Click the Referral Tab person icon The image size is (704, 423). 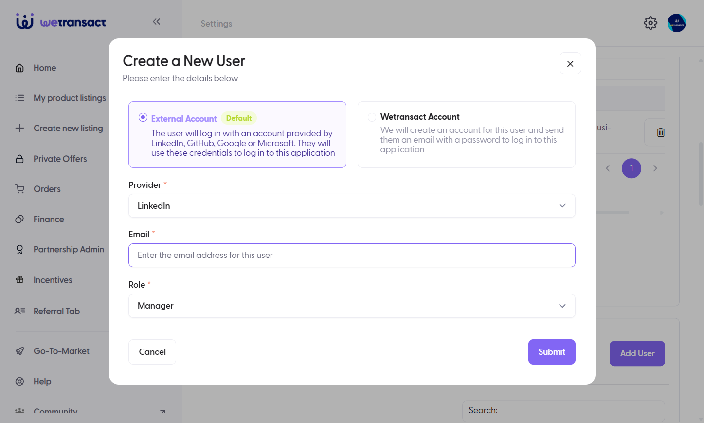(x=19, y=311)
